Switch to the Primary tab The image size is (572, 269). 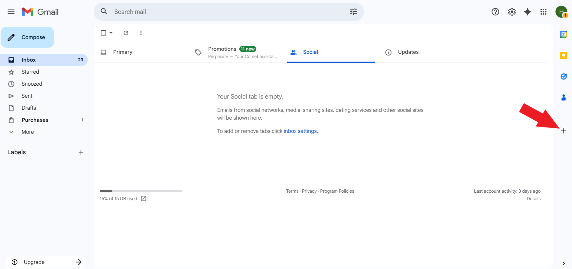[141, 52]
